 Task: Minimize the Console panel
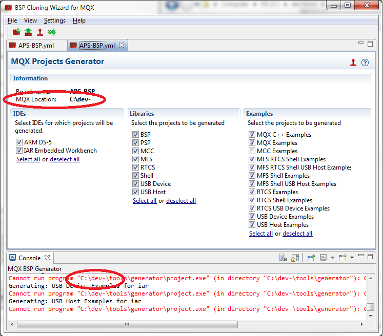pyautogui.click(x=361, y=256)
